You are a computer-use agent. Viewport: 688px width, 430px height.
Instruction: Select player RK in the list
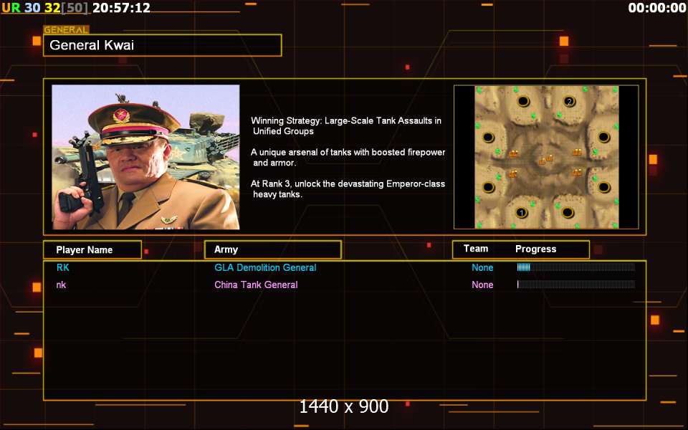point(63,267)
